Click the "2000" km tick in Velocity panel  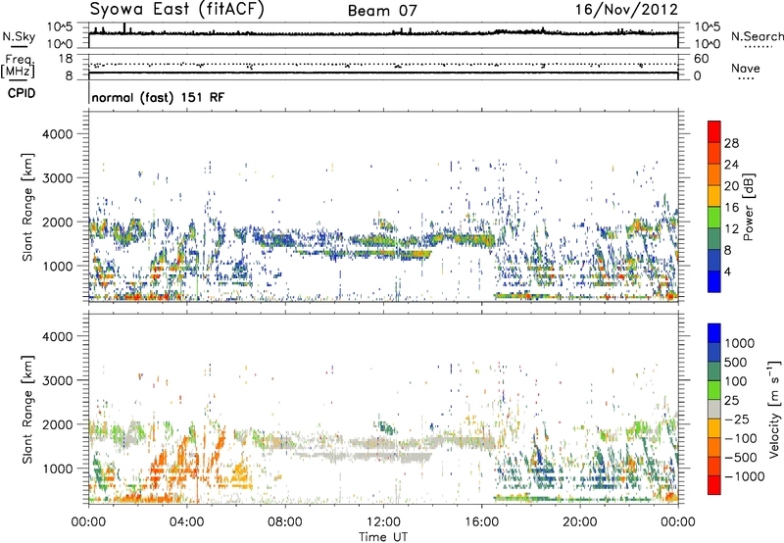pos(57,424)
